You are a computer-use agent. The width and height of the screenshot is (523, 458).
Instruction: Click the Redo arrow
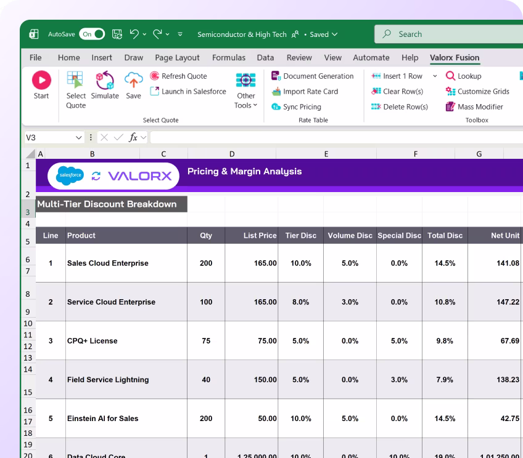pos(157,34)
